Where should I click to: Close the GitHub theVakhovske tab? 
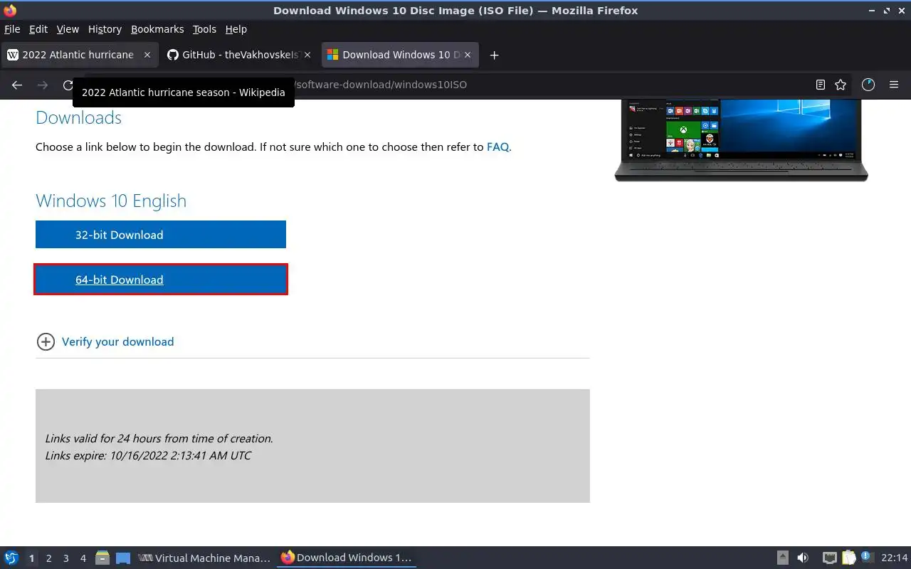307,55
